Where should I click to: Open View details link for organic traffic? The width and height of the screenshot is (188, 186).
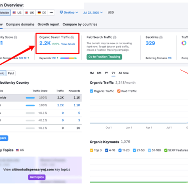[68, 44]
